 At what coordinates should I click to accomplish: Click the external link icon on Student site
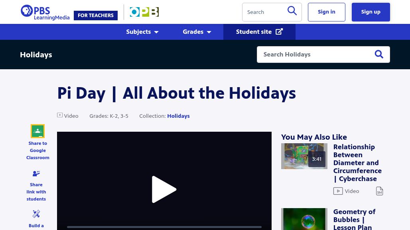pyautogui.click(x=279, y=31)
